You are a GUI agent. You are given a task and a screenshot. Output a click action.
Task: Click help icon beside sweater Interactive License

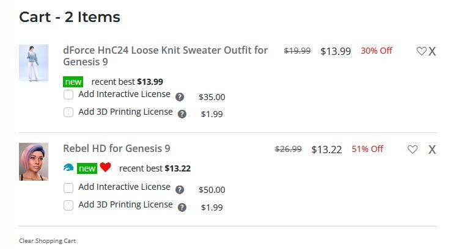point(180,97)
